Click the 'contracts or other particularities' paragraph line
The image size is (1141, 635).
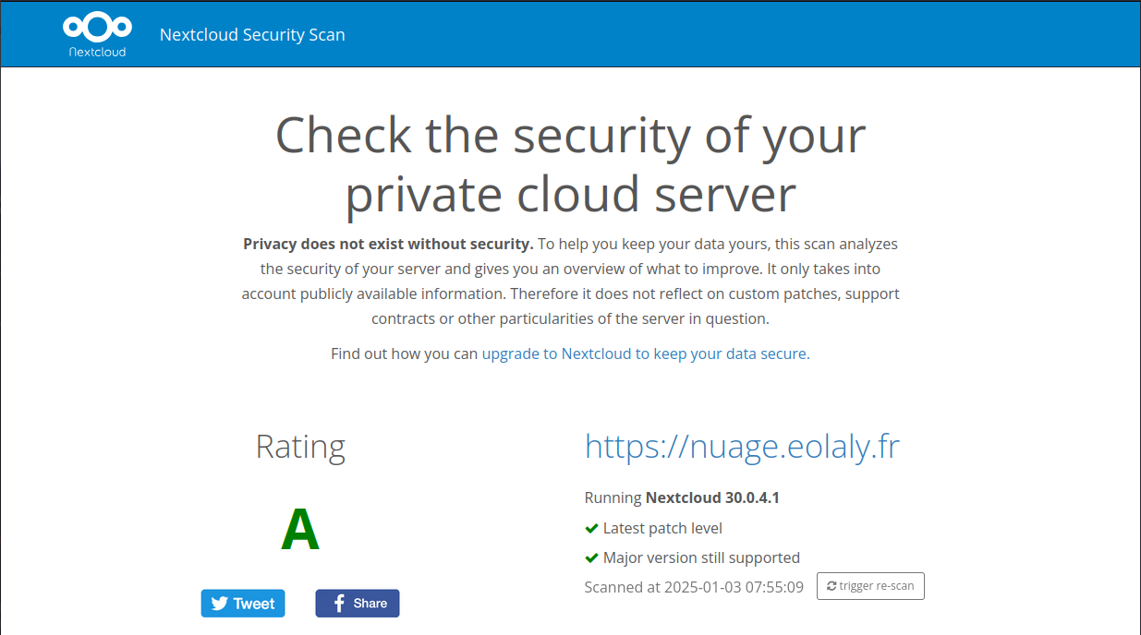[x=570, y=318]
